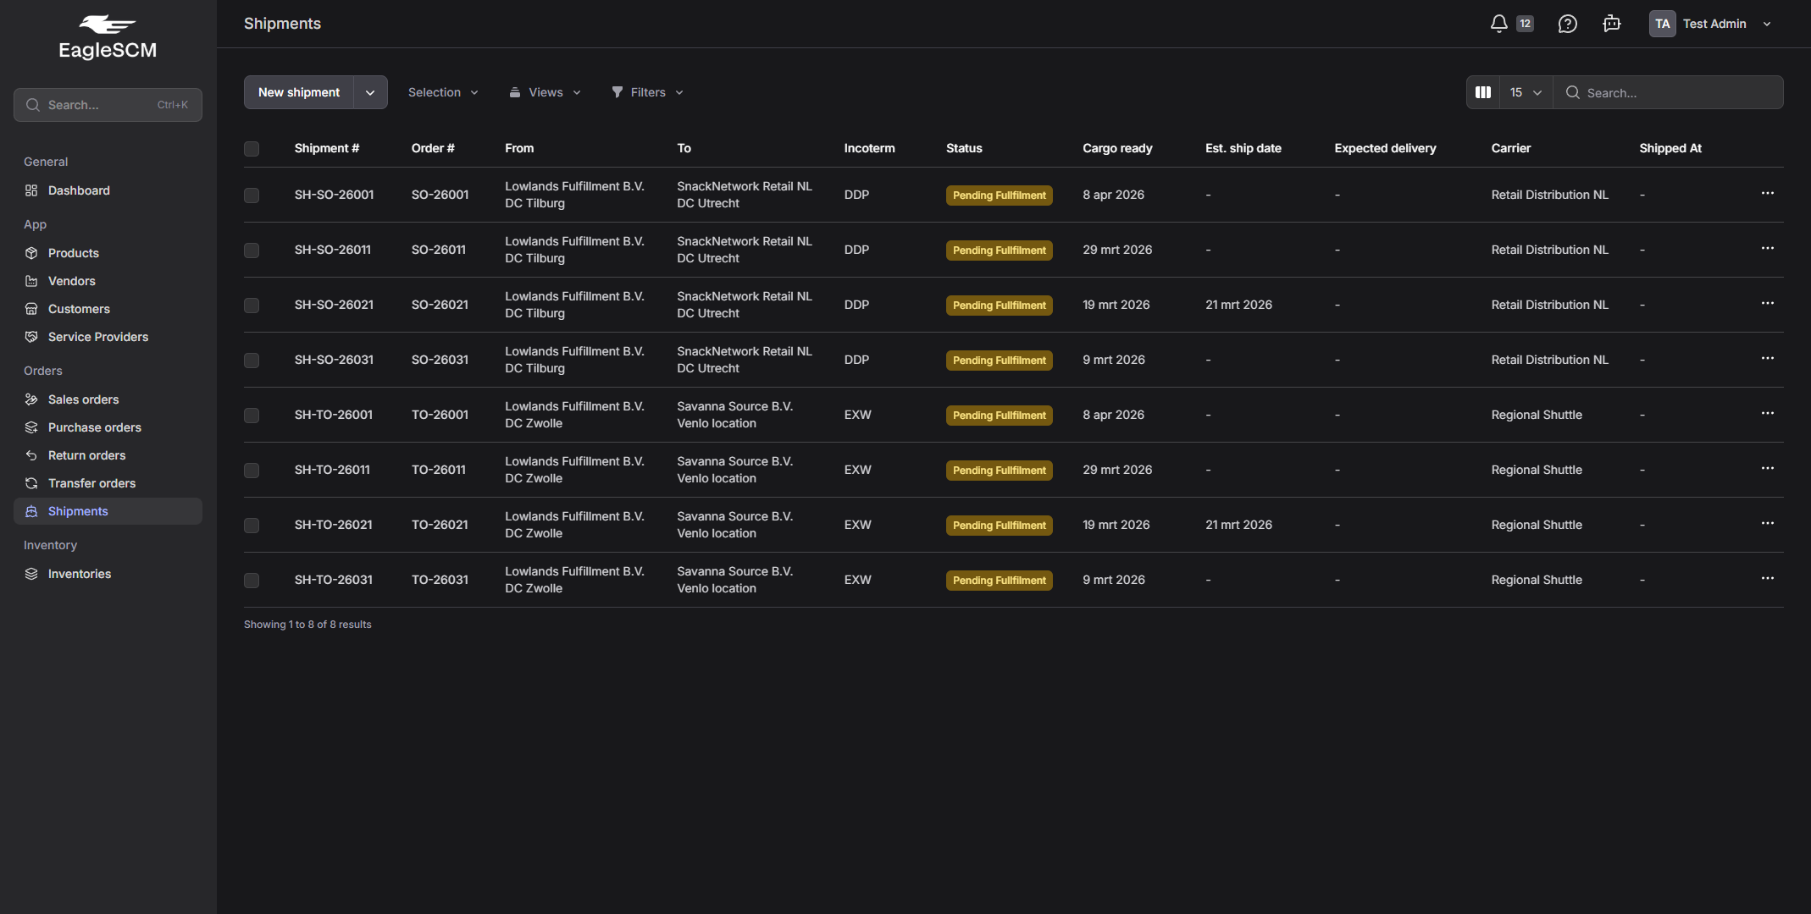Click the New shipment button
The width and height of the screenshot is (1811, 914).
point(298,92)
